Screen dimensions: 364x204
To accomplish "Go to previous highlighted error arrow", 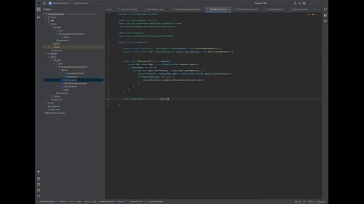I will point(317,14).
